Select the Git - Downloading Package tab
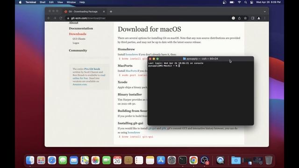Viewport: 299px width, 168px height. (83, 12)
